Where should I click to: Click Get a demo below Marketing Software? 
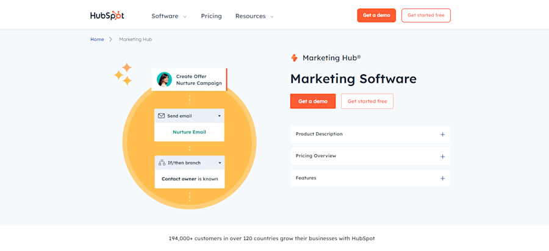point(313,101)
